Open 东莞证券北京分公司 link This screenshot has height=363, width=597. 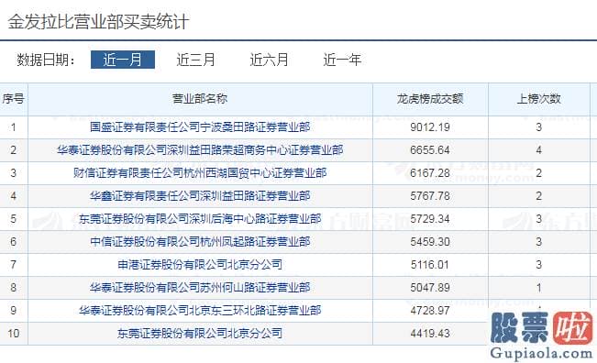point(200,334)
